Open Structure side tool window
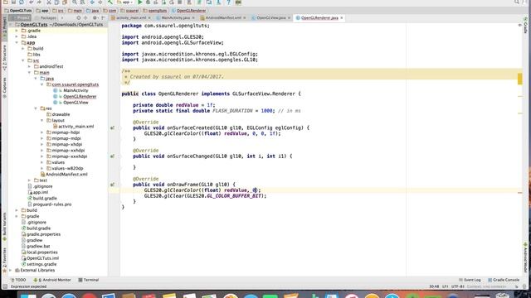 pos(4,57)
